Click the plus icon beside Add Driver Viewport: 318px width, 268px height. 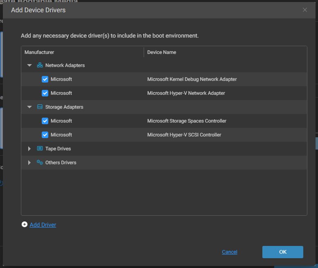[x=25, y=225]
